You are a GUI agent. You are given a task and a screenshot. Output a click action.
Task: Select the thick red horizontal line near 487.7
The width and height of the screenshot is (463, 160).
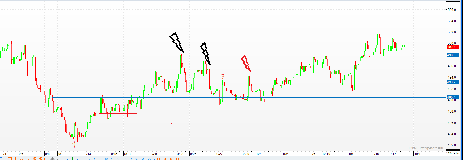[x=118, y=113]
